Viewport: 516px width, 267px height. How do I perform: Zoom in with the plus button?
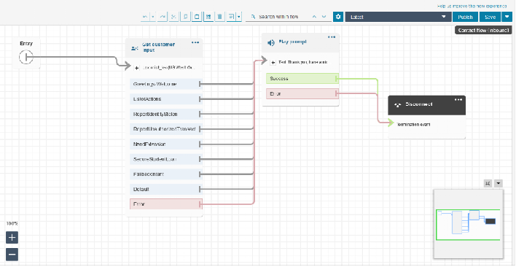pos(12,237)
